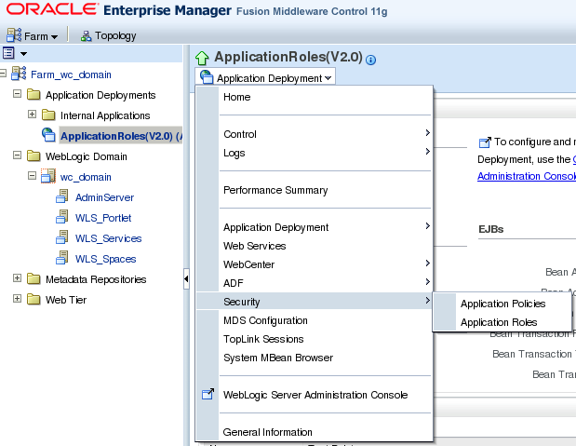Collapse the WebLogic Domain folder

(17, 155)
